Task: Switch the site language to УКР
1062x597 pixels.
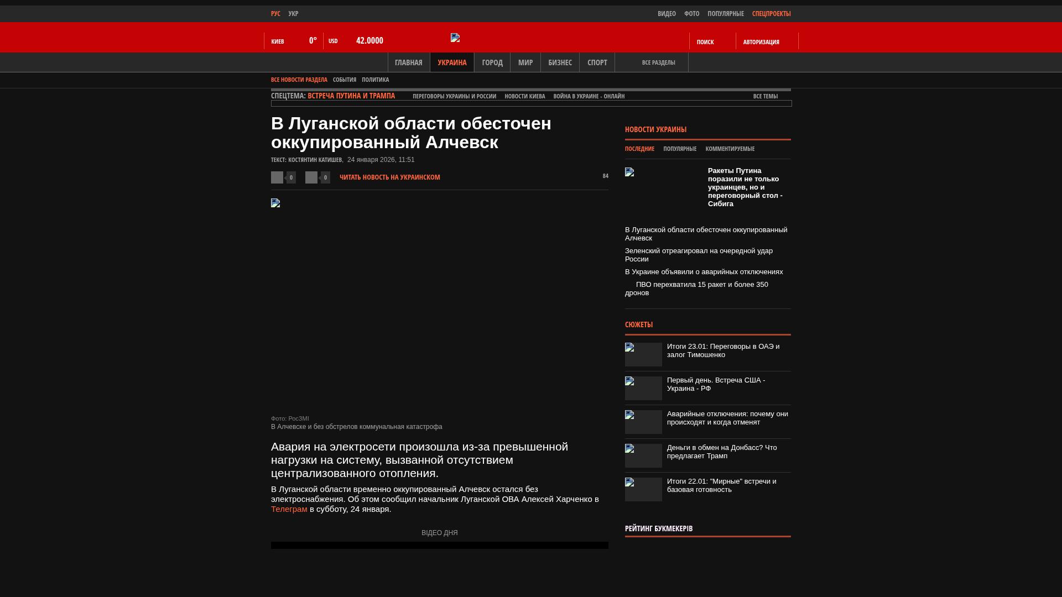Action: point(293,14)
